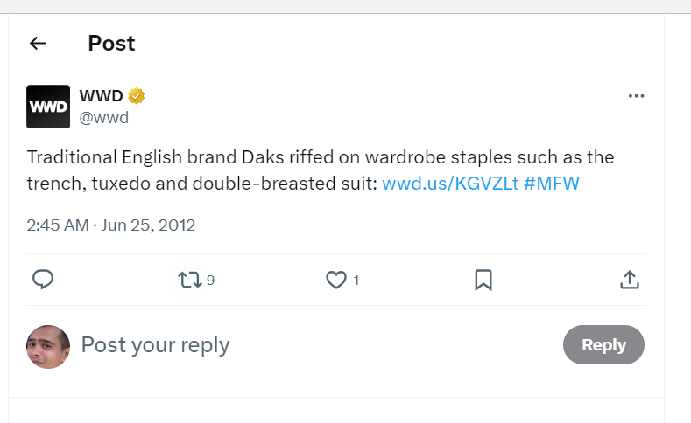Repost this post with the arrows icon
Viewport: 691px width, 423px height.
click(188, 280)
